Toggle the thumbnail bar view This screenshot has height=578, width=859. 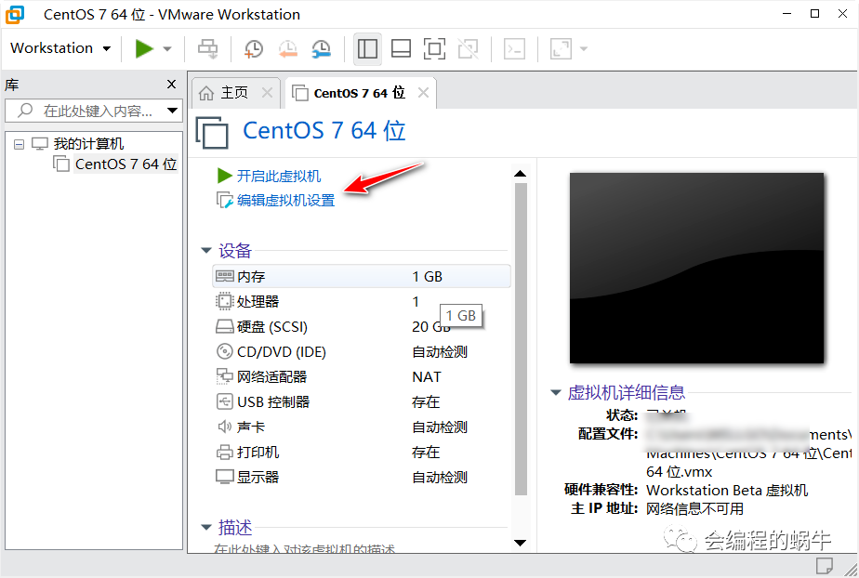pos(401,48)
